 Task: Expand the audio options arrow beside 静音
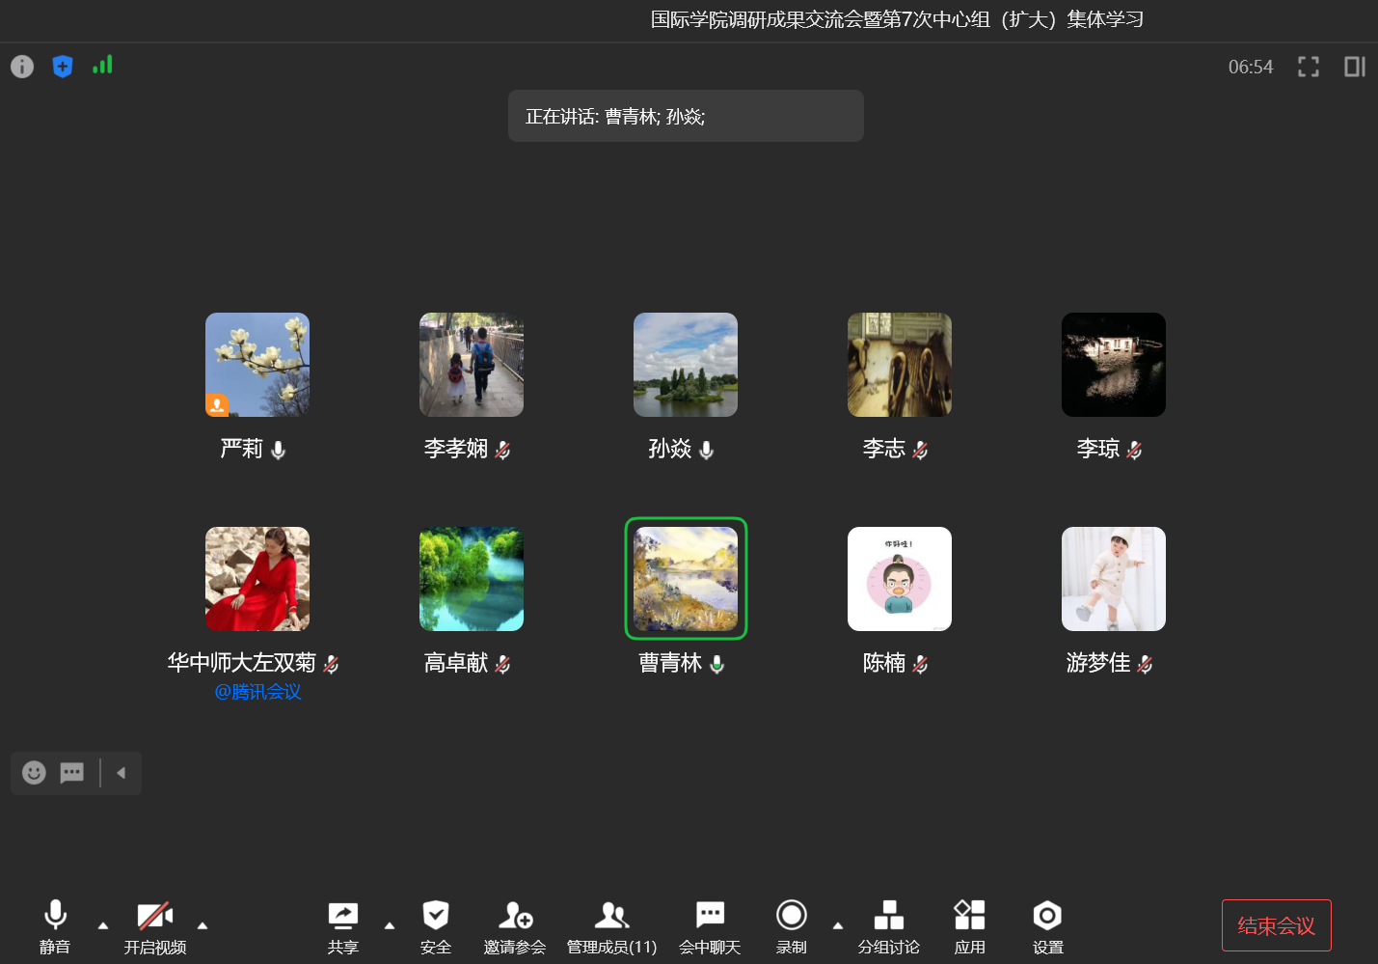(103, 925)
